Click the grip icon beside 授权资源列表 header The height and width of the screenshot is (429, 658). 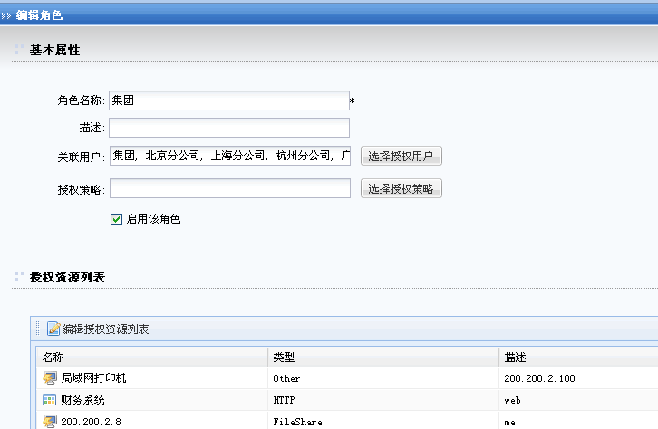[19, 277]
